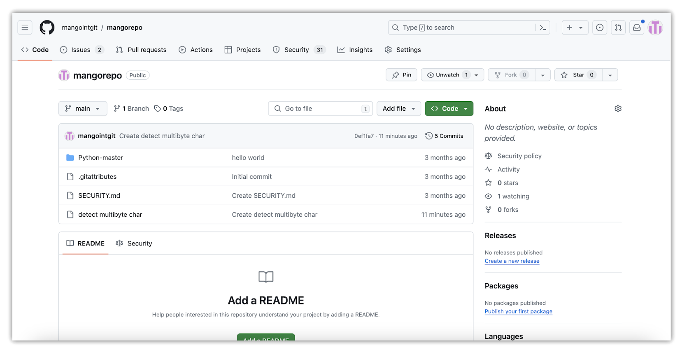View the 0 forks sidebar link
Viewport: 682px width, 352px height.
508,210
